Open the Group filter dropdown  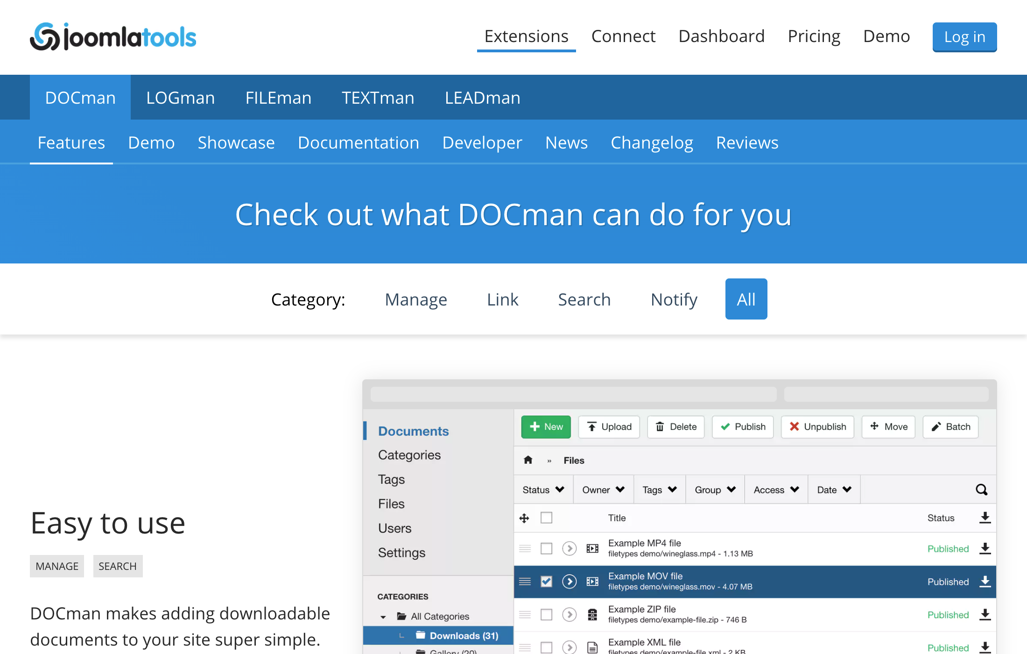point(715,490)
